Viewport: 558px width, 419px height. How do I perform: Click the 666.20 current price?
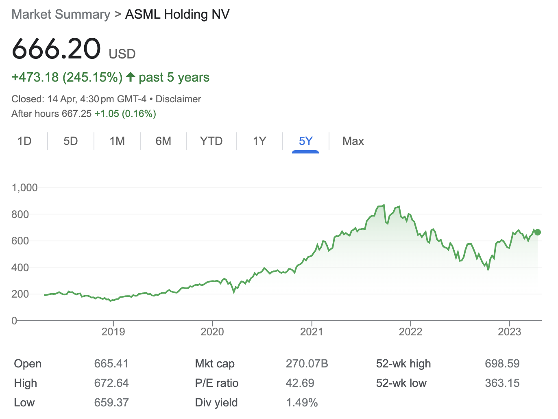point(56,49)
